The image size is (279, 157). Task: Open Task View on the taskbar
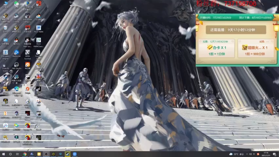[x=17, y=154]
